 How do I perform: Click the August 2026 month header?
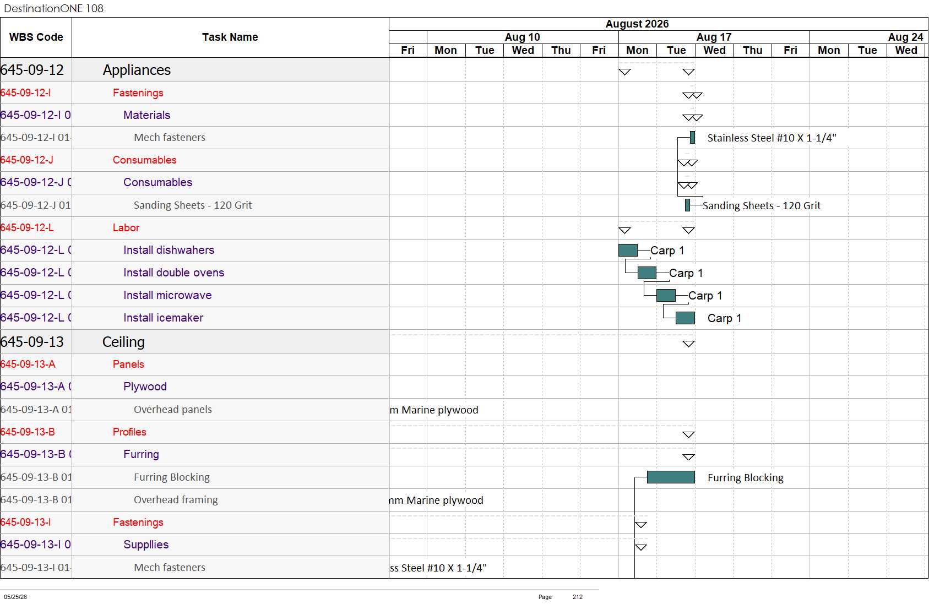[x=637, y=24]
